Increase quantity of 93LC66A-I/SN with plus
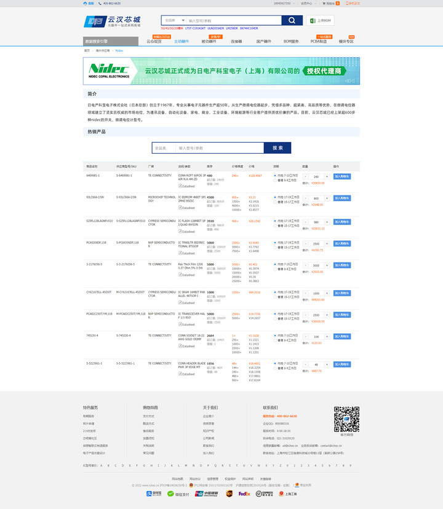Viewport: 443px width, 509px height. pyautogui.click(x=327, y=199)
